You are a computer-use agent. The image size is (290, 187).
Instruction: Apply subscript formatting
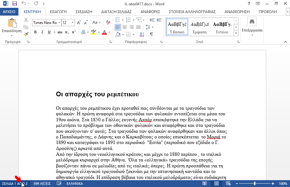[x=67, y=32]
